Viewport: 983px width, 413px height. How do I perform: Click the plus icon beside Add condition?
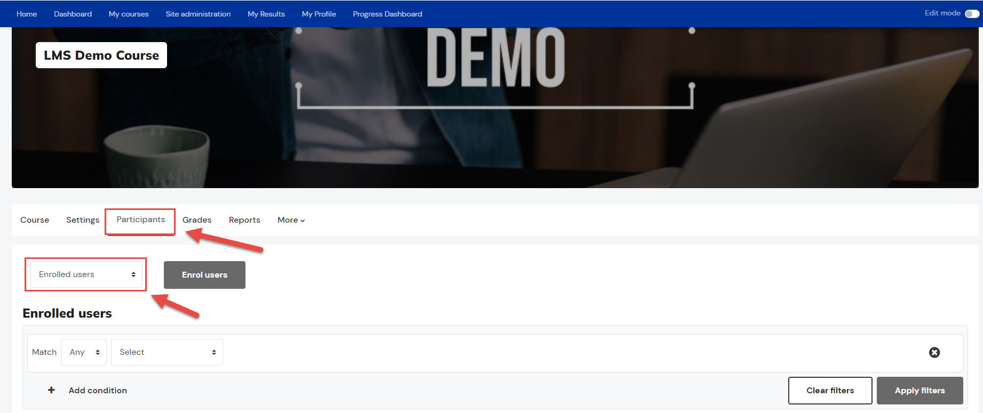click(x=51, y=390)
